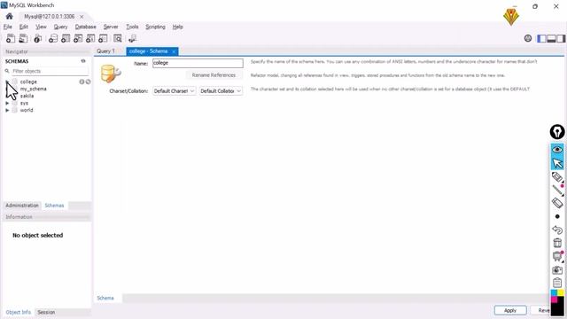Toggle ink visibility with eye icon
The width and height of the screenshot is (567, 319).
(x=557, y=150)
